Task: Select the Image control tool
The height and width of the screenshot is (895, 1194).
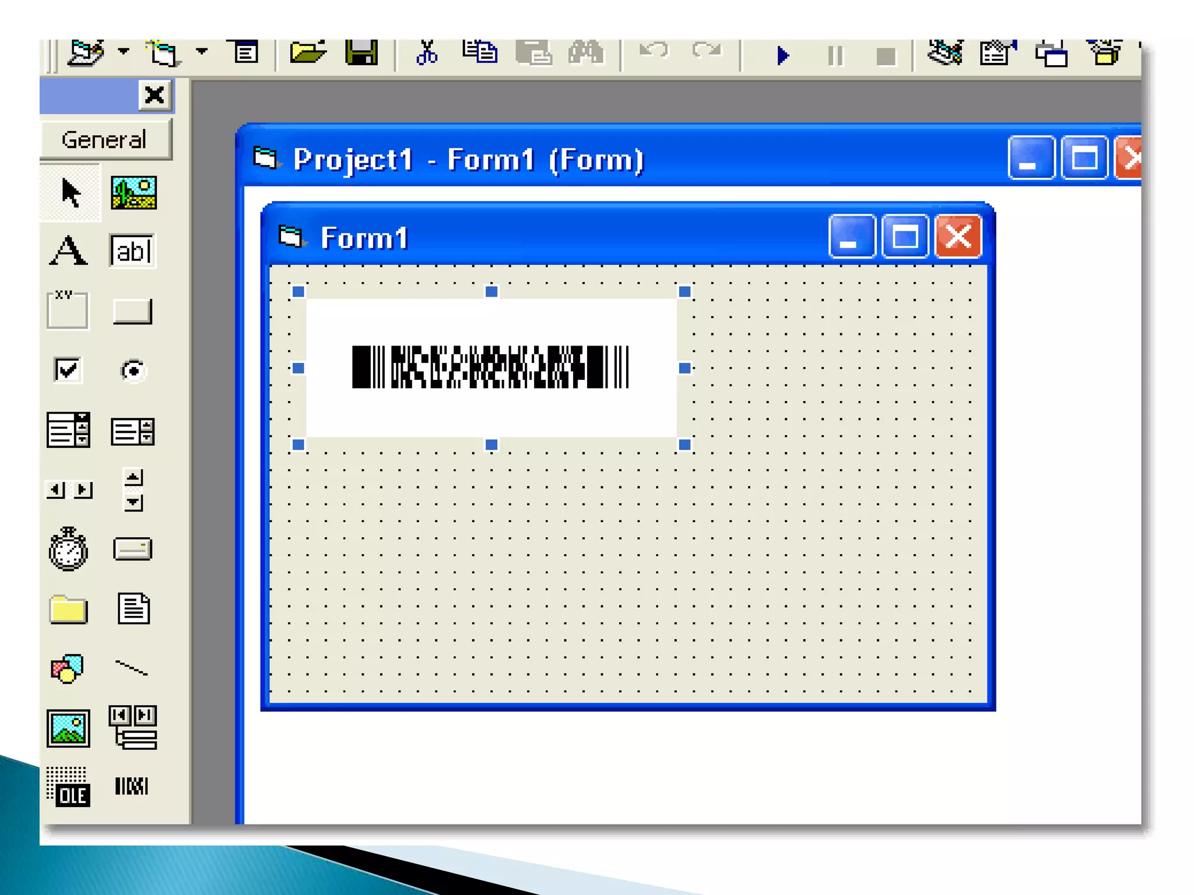Action: tap(68, 728)
